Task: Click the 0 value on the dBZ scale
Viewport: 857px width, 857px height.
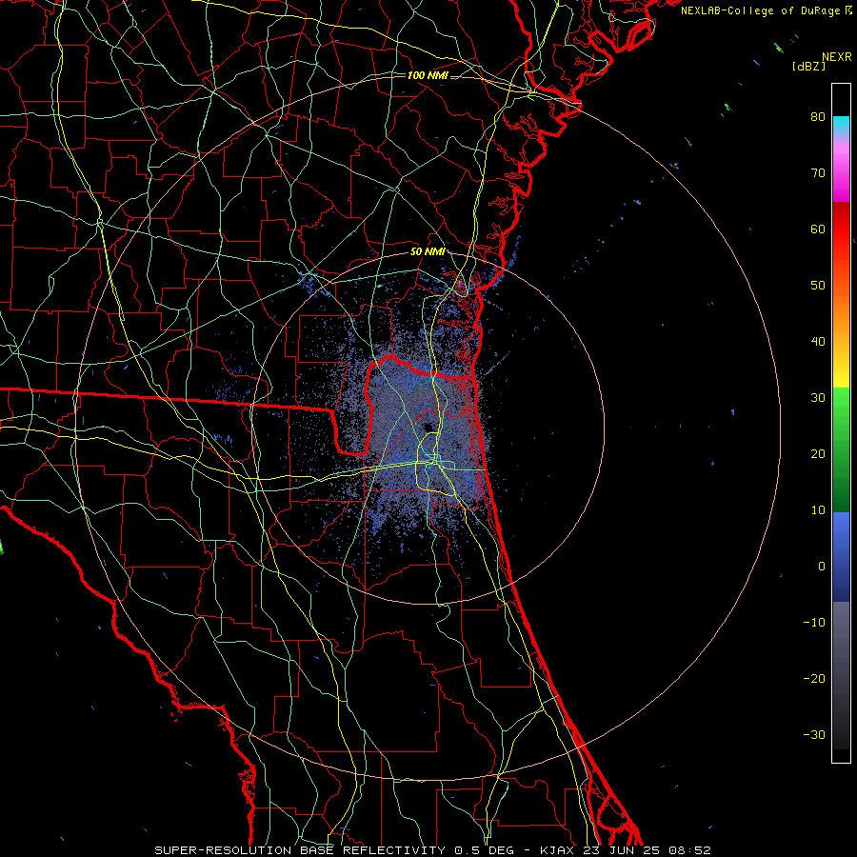Action: [822, 567]
